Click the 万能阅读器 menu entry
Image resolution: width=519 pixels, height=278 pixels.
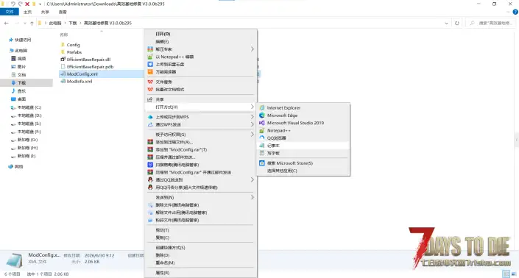pos(200,72)
